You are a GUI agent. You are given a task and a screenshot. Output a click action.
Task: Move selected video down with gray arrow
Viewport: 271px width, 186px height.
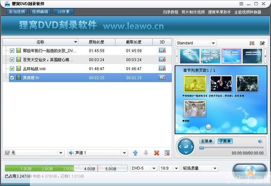coord(146,153)
